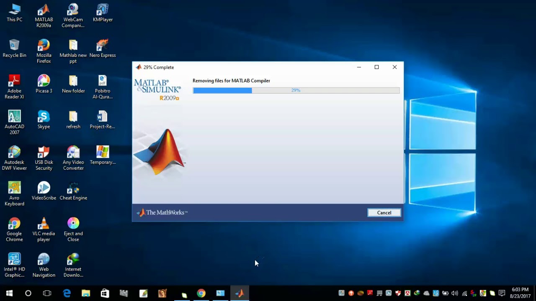Viewport: 536px width, 301px height.
Task: Select the AutoCAD 2007 desktop shortcut
Action: click(14, 122)
